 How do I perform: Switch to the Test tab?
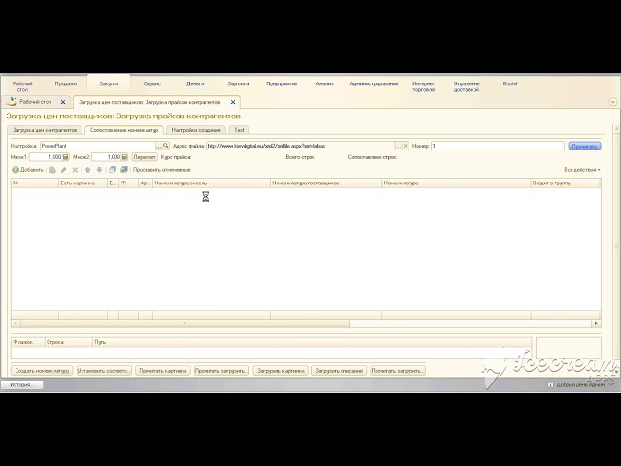pyautogui.click(x=239, y=130)
